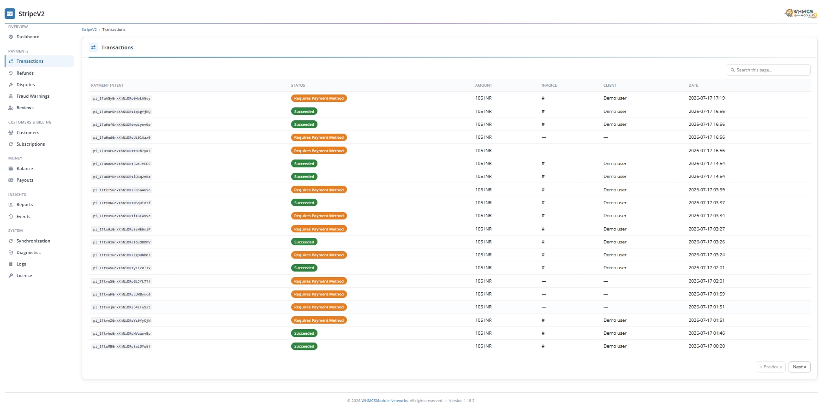
Task: Click the Subscriptions refresh icon
Action: [11, 144]
